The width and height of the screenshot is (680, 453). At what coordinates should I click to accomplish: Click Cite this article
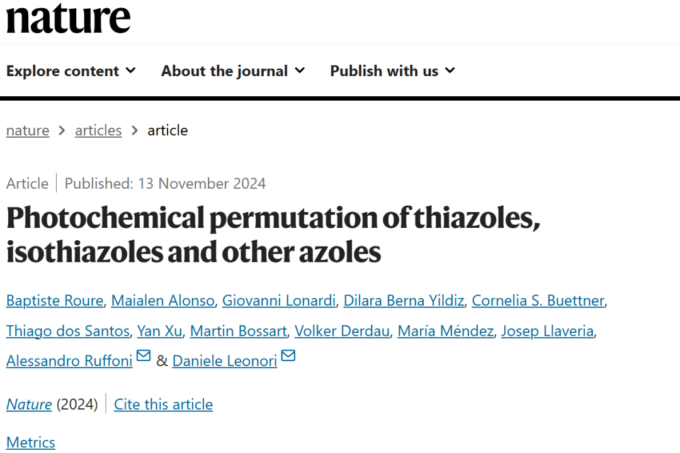click(164, 405)
